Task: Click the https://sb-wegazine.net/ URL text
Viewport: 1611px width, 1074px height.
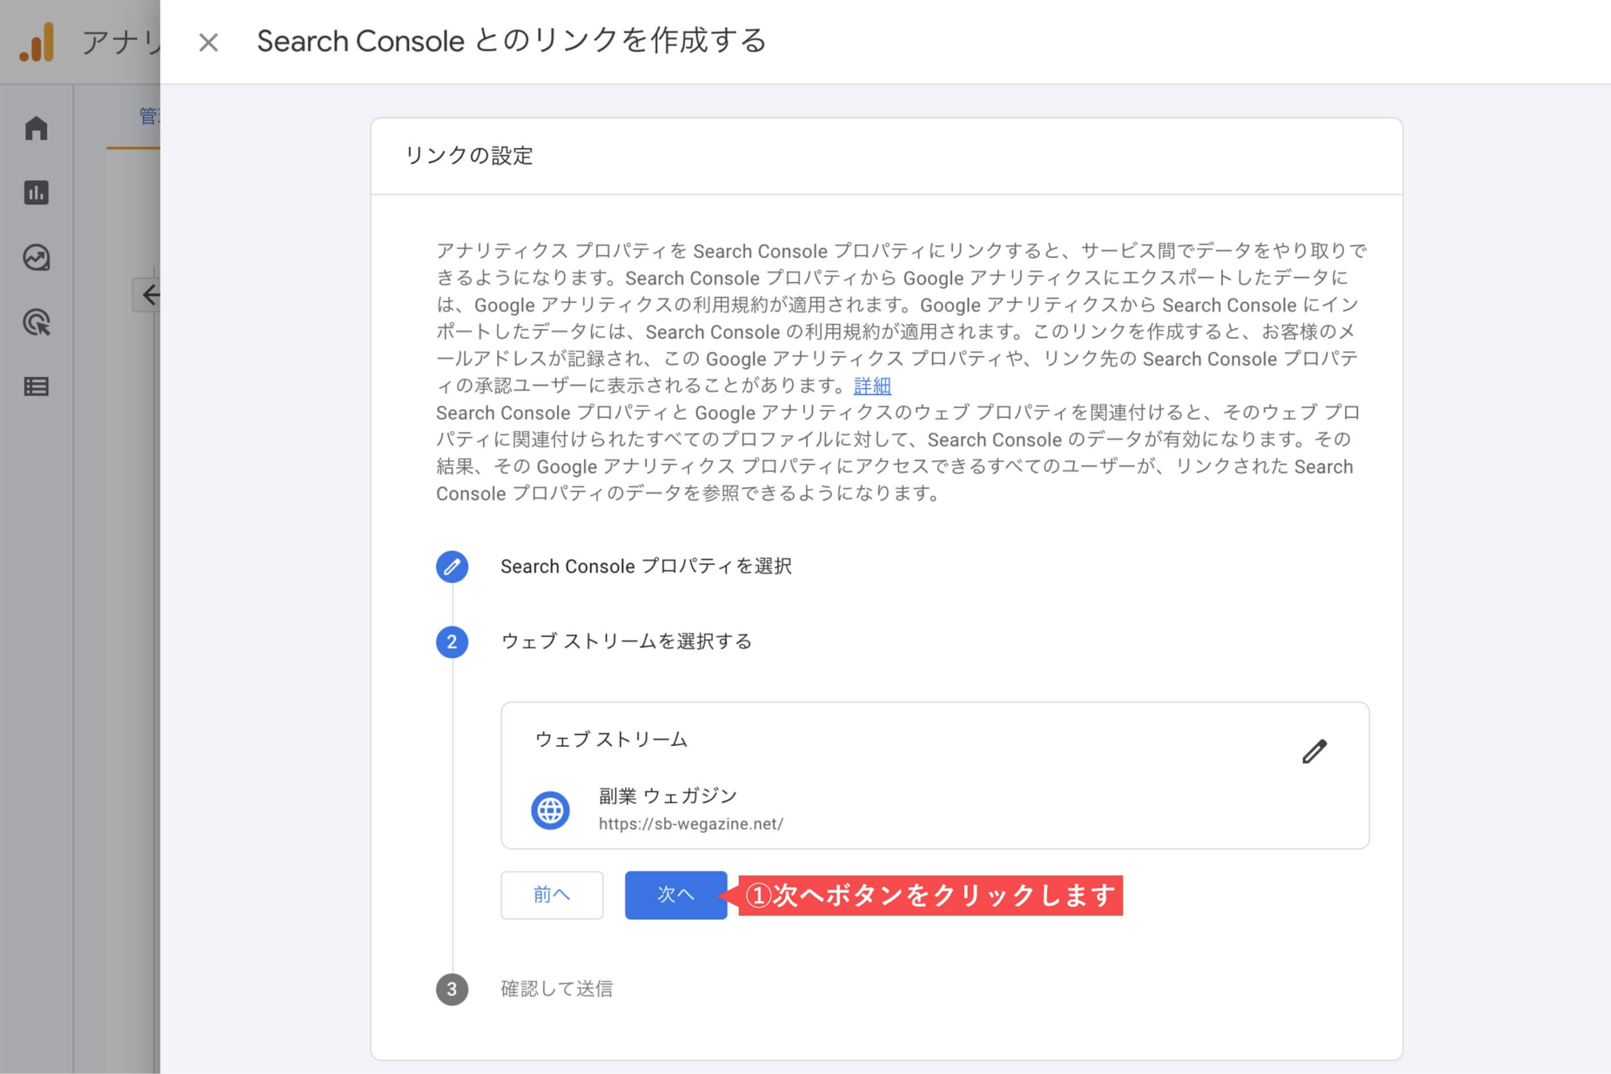Action: (691, 824)
